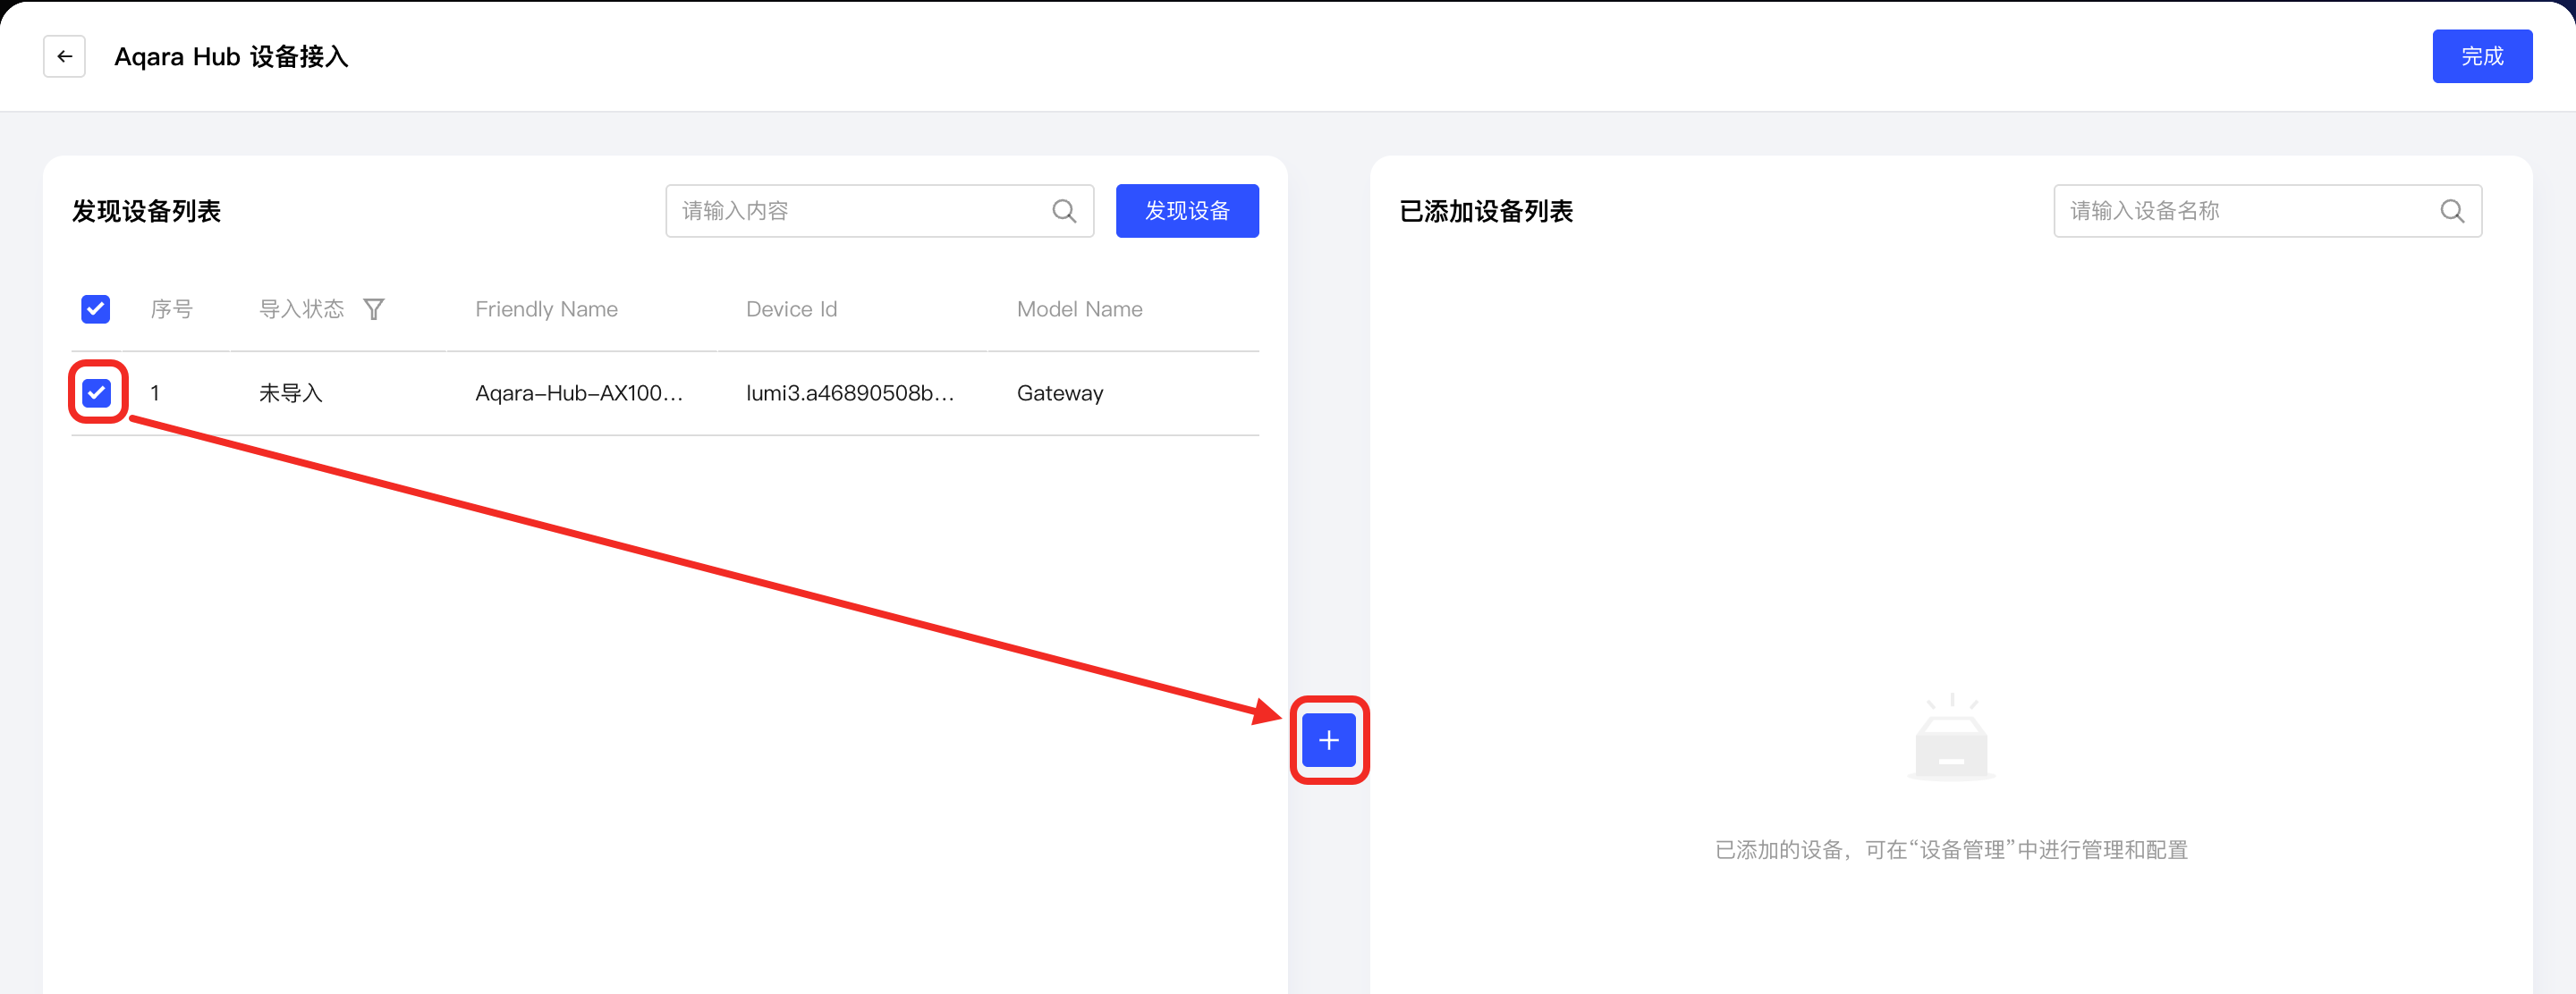The image size is (2576, 994).
Task: Select the Aqara-Hub-AX100… name cell
Action: coord(579,393)
